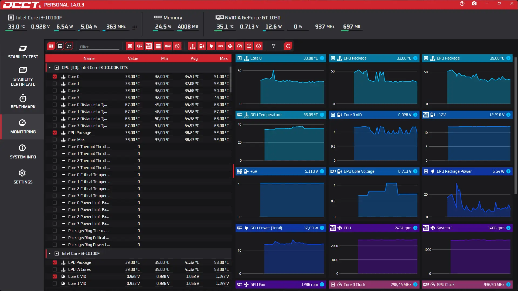
Task: Collapse the Intel Core i3-10100F group
Action: click(50, 254)
